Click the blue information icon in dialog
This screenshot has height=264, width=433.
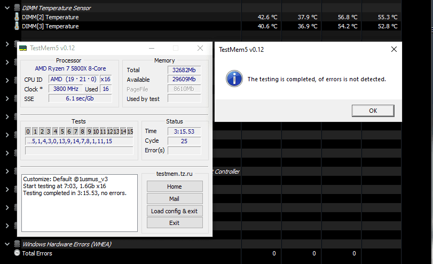(x=234, y=79)
